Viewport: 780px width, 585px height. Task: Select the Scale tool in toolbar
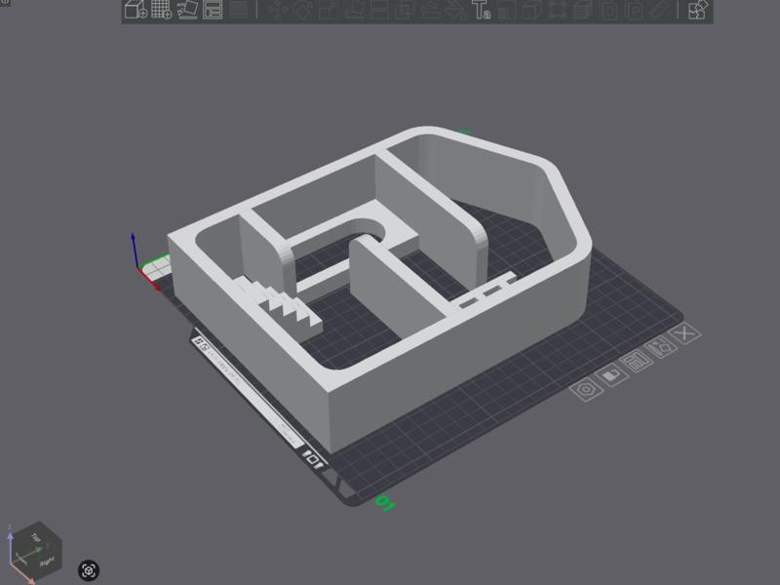point(328,10)
